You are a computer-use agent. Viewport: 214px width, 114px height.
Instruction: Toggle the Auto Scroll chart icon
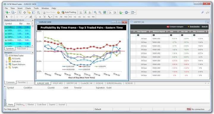click(110, 12)
